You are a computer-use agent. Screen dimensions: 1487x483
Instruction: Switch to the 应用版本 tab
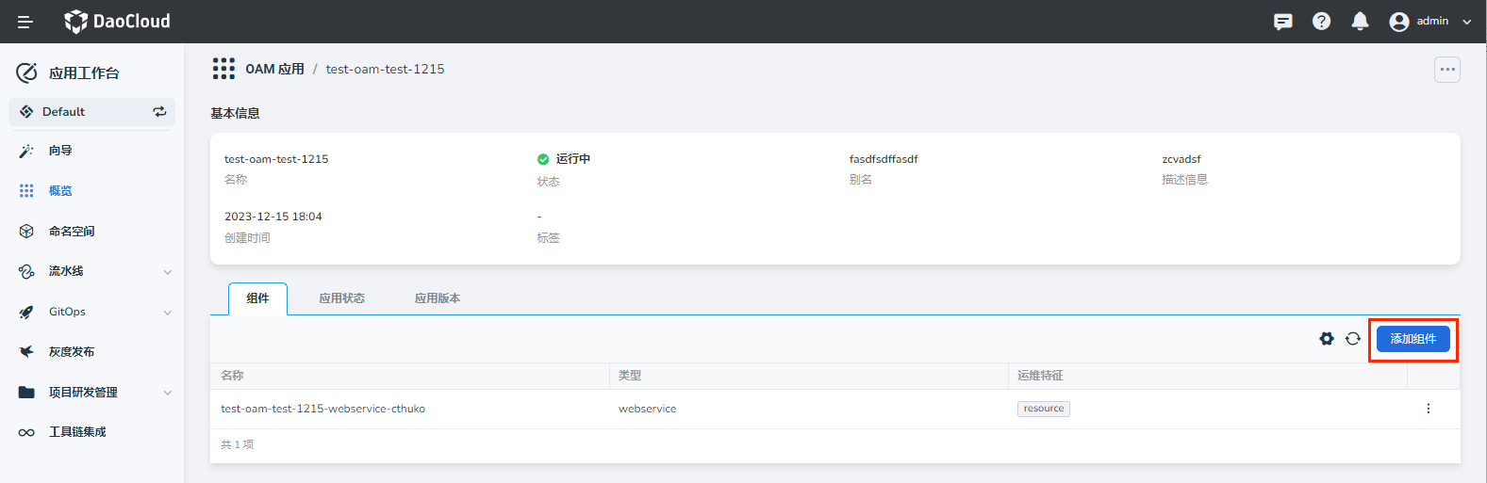click(x=438, y=298)
